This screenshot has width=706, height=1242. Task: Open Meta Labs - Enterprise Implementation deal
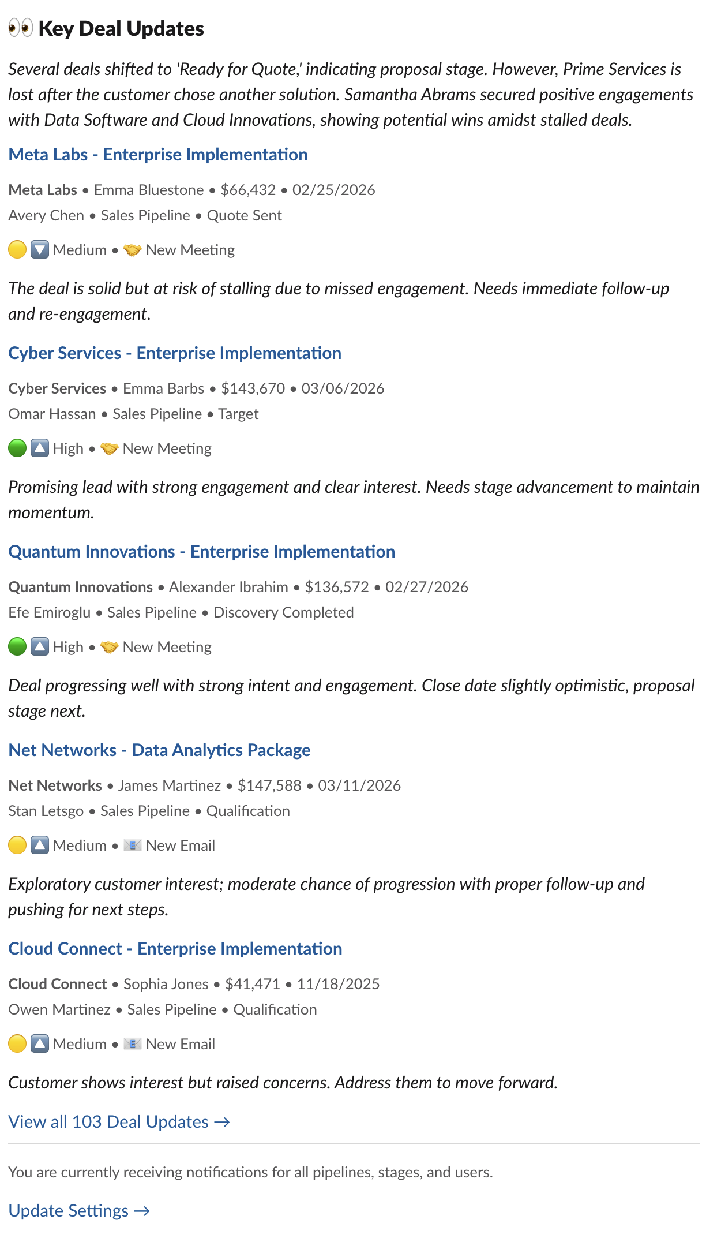[158, 155]
